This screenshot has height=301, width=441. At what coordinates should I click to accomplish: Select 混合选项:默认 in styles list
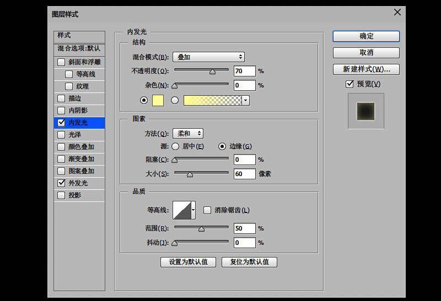pyautogui.click(x=79, y=48)
